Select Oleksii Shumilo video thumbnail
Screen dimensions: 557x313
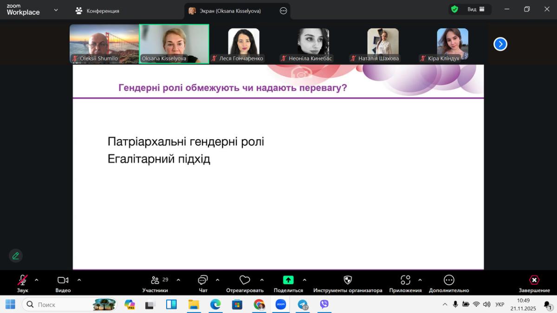click(x=104, y=44)
